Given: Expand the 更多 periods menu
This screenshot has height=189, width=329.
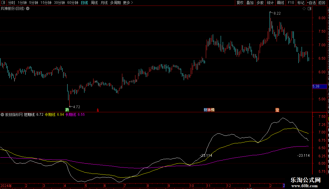Looking at the screenshot, I should pyautogui.click(x=128, y=3).
